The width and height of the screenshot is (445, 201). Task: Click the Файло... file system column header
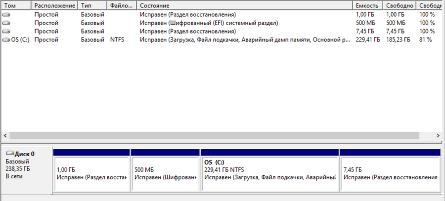pos(122,5)
